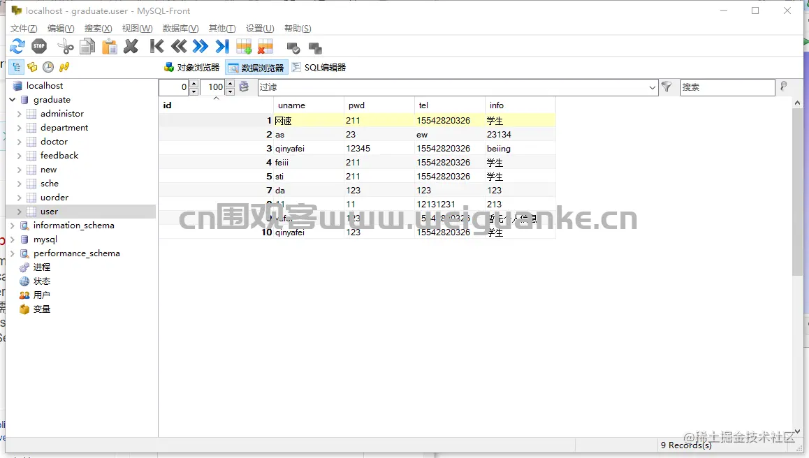Open the 视图 menu
Screen dimensions: 809x458
coord(137,29)
